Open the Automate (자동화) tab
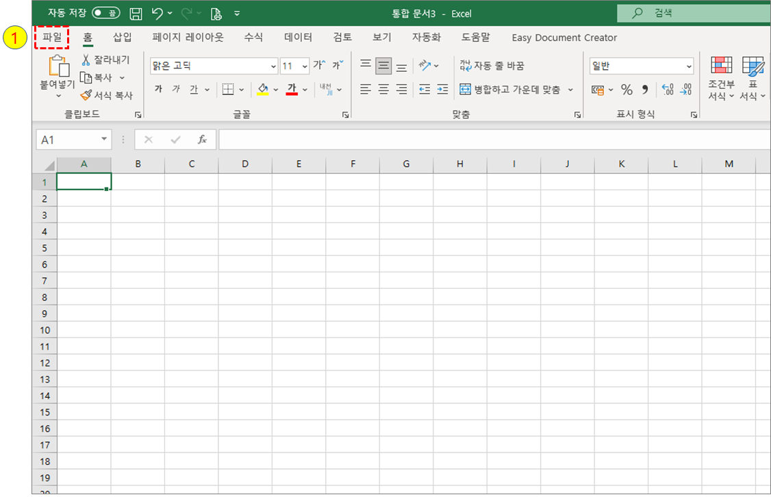 point(427,38)
